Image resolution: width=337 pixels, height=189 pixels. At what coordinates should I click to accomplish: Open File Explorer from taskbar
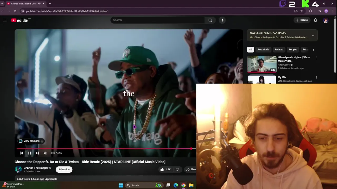pyautogui.click(x=191, y=185)
